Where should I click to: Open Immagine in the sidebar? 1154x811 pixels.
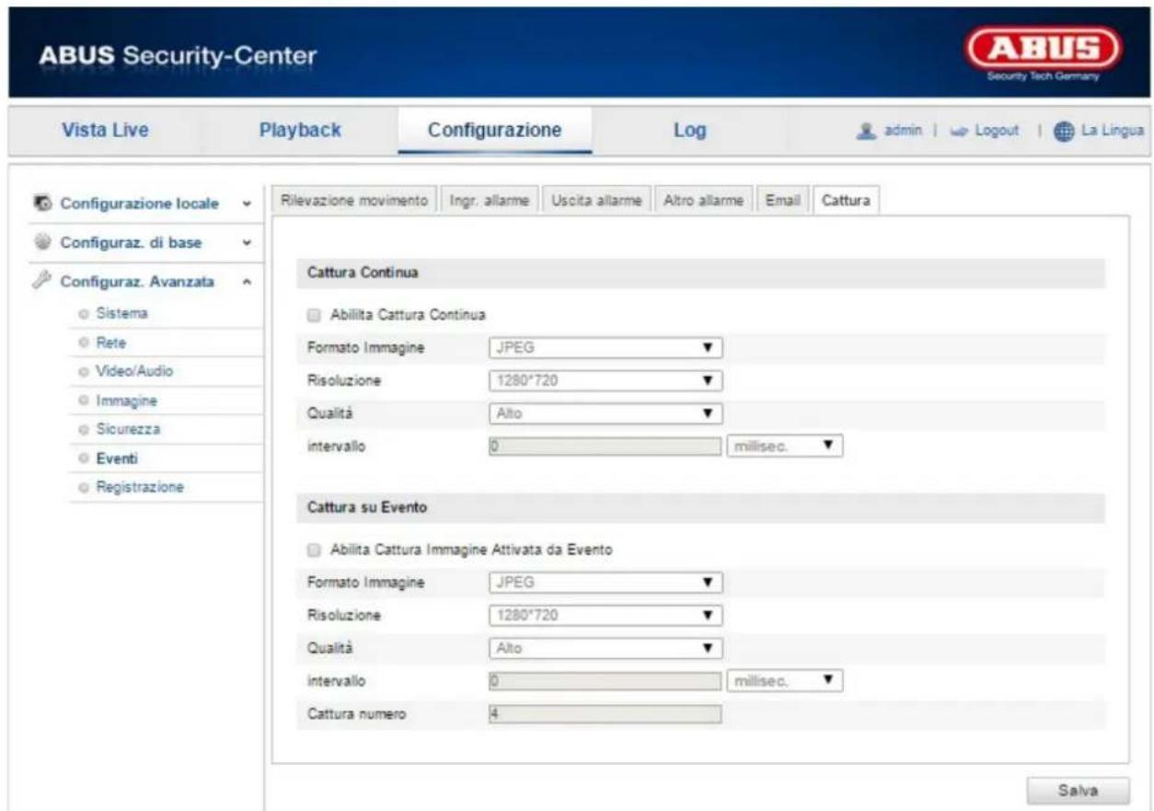(x=127, y=400)
